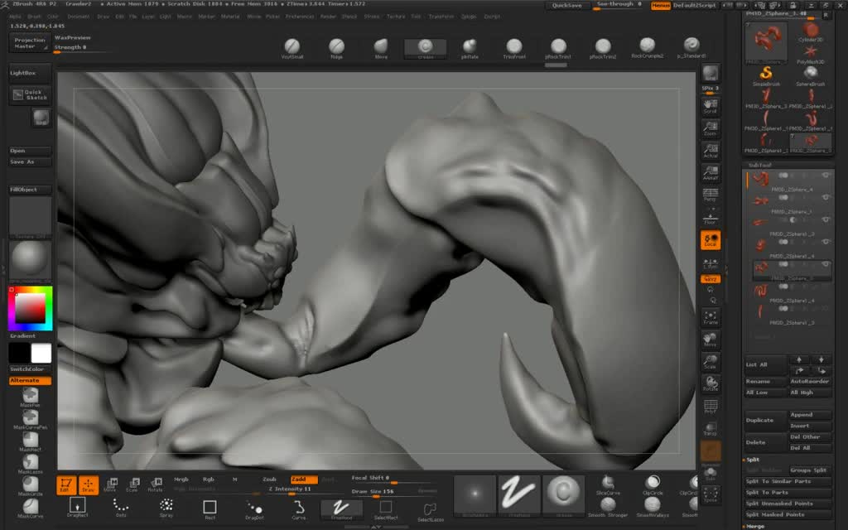The image size is (848, 530).
Task: Enable the Mrgb channel
Action: [x=181, y=479]
